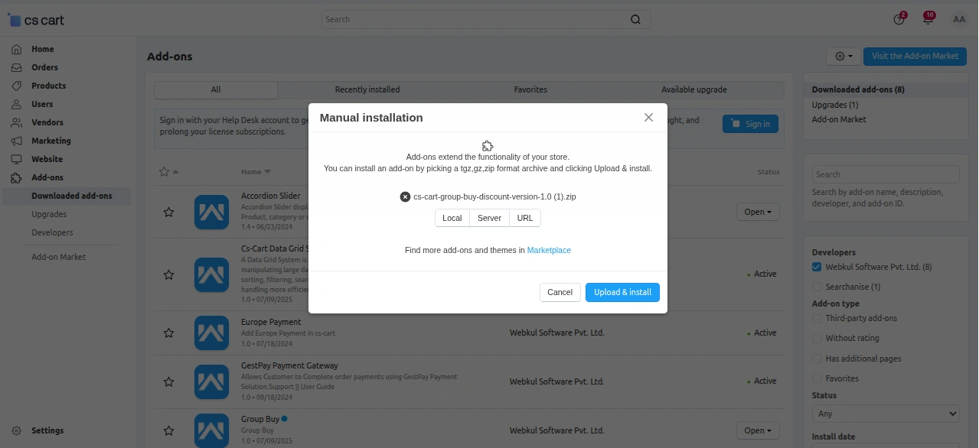Screen dimensions: 979x448
Task: Uncheck the Webkul Software Pvt. Ltd. developer filter
Action: (814, 267)
